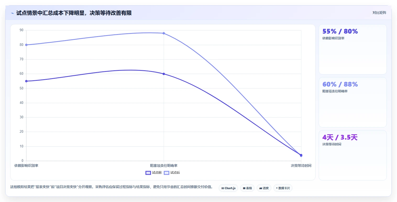Click the 试点前 data point at 60
The height and width of the screenshot is (202, 397).
tap(164, 74)
